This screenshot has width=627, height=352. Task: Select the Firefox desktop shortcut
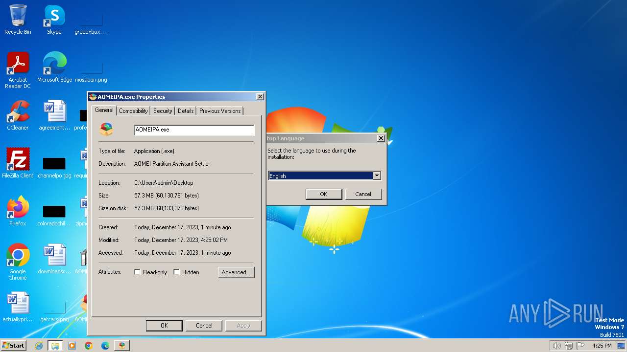coord(18,211)
